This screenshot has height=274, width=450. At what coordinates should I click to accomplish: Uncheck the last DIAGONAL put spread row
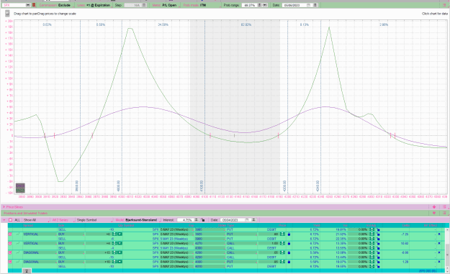[x=10, y=262]
